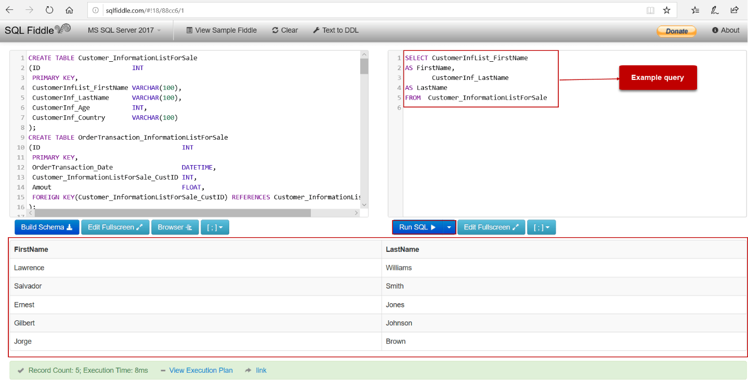
Task: Click the View Sample Fiddle icon
Action: [190, 30]
